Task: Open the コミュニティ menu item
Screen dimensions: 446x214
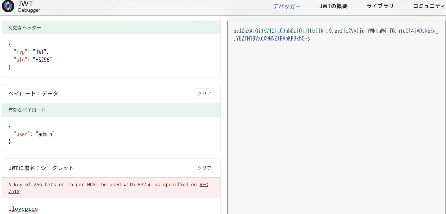Action: tap(429, 6)
